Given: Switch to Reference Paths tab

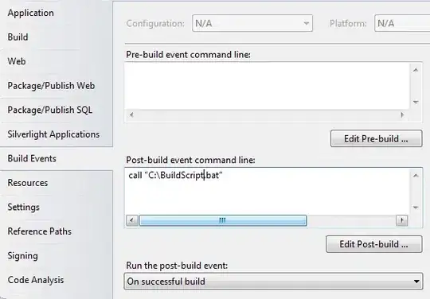Looking at the screenshot, I should [x=40, y=231].
